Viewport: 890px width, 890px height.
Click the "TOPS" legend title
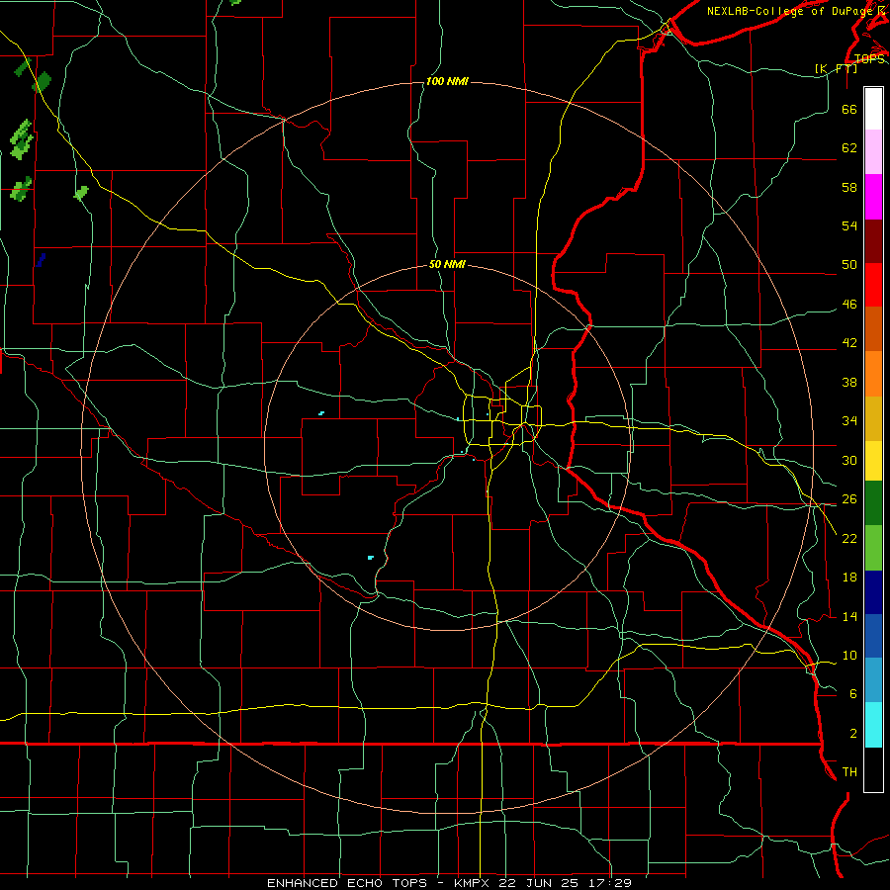(x=869, y=59)
